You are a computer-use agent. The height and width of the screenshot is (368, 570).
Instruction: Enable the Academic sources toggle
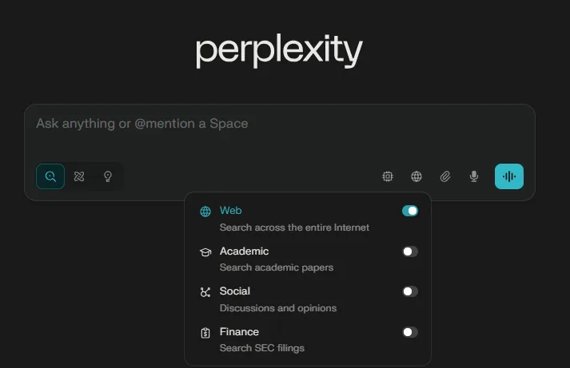pyautogui.click(x=409, y=251)
